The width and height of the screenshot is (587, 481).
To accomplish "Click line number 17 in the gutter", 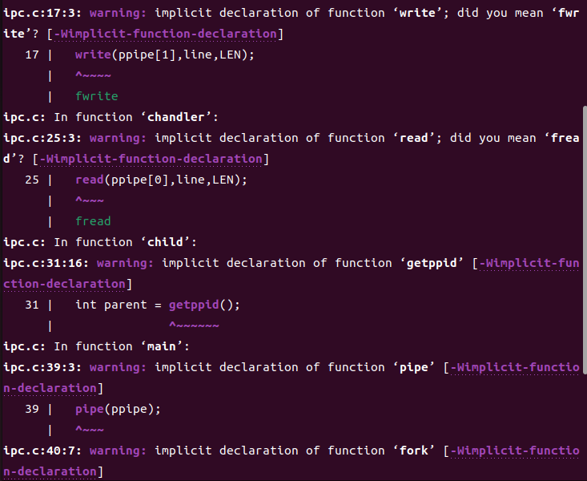I will [32, 55].
